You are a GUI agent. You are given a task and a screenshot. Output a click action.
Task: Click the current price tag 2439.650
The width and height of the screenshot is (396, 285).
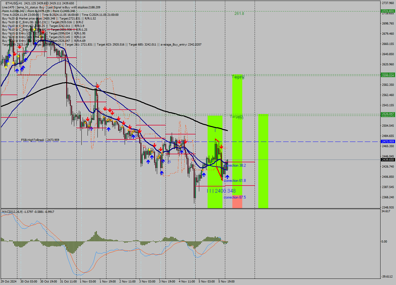(388, 160)
